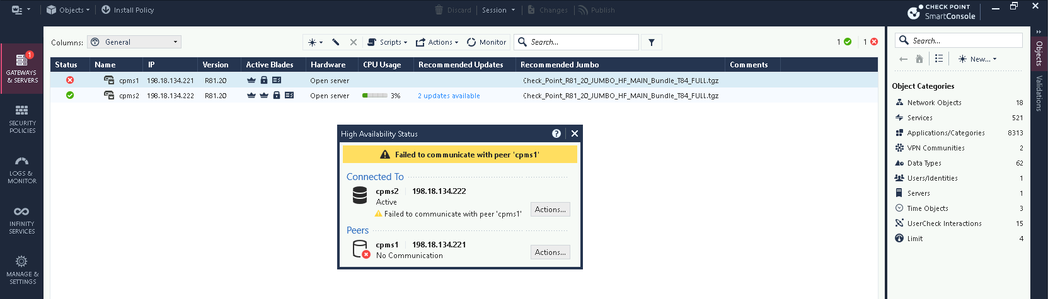Click the edit pencil icon in toolbar
Screen dimensions: 1048x299
pyautogui.click(x=336, y=42)
